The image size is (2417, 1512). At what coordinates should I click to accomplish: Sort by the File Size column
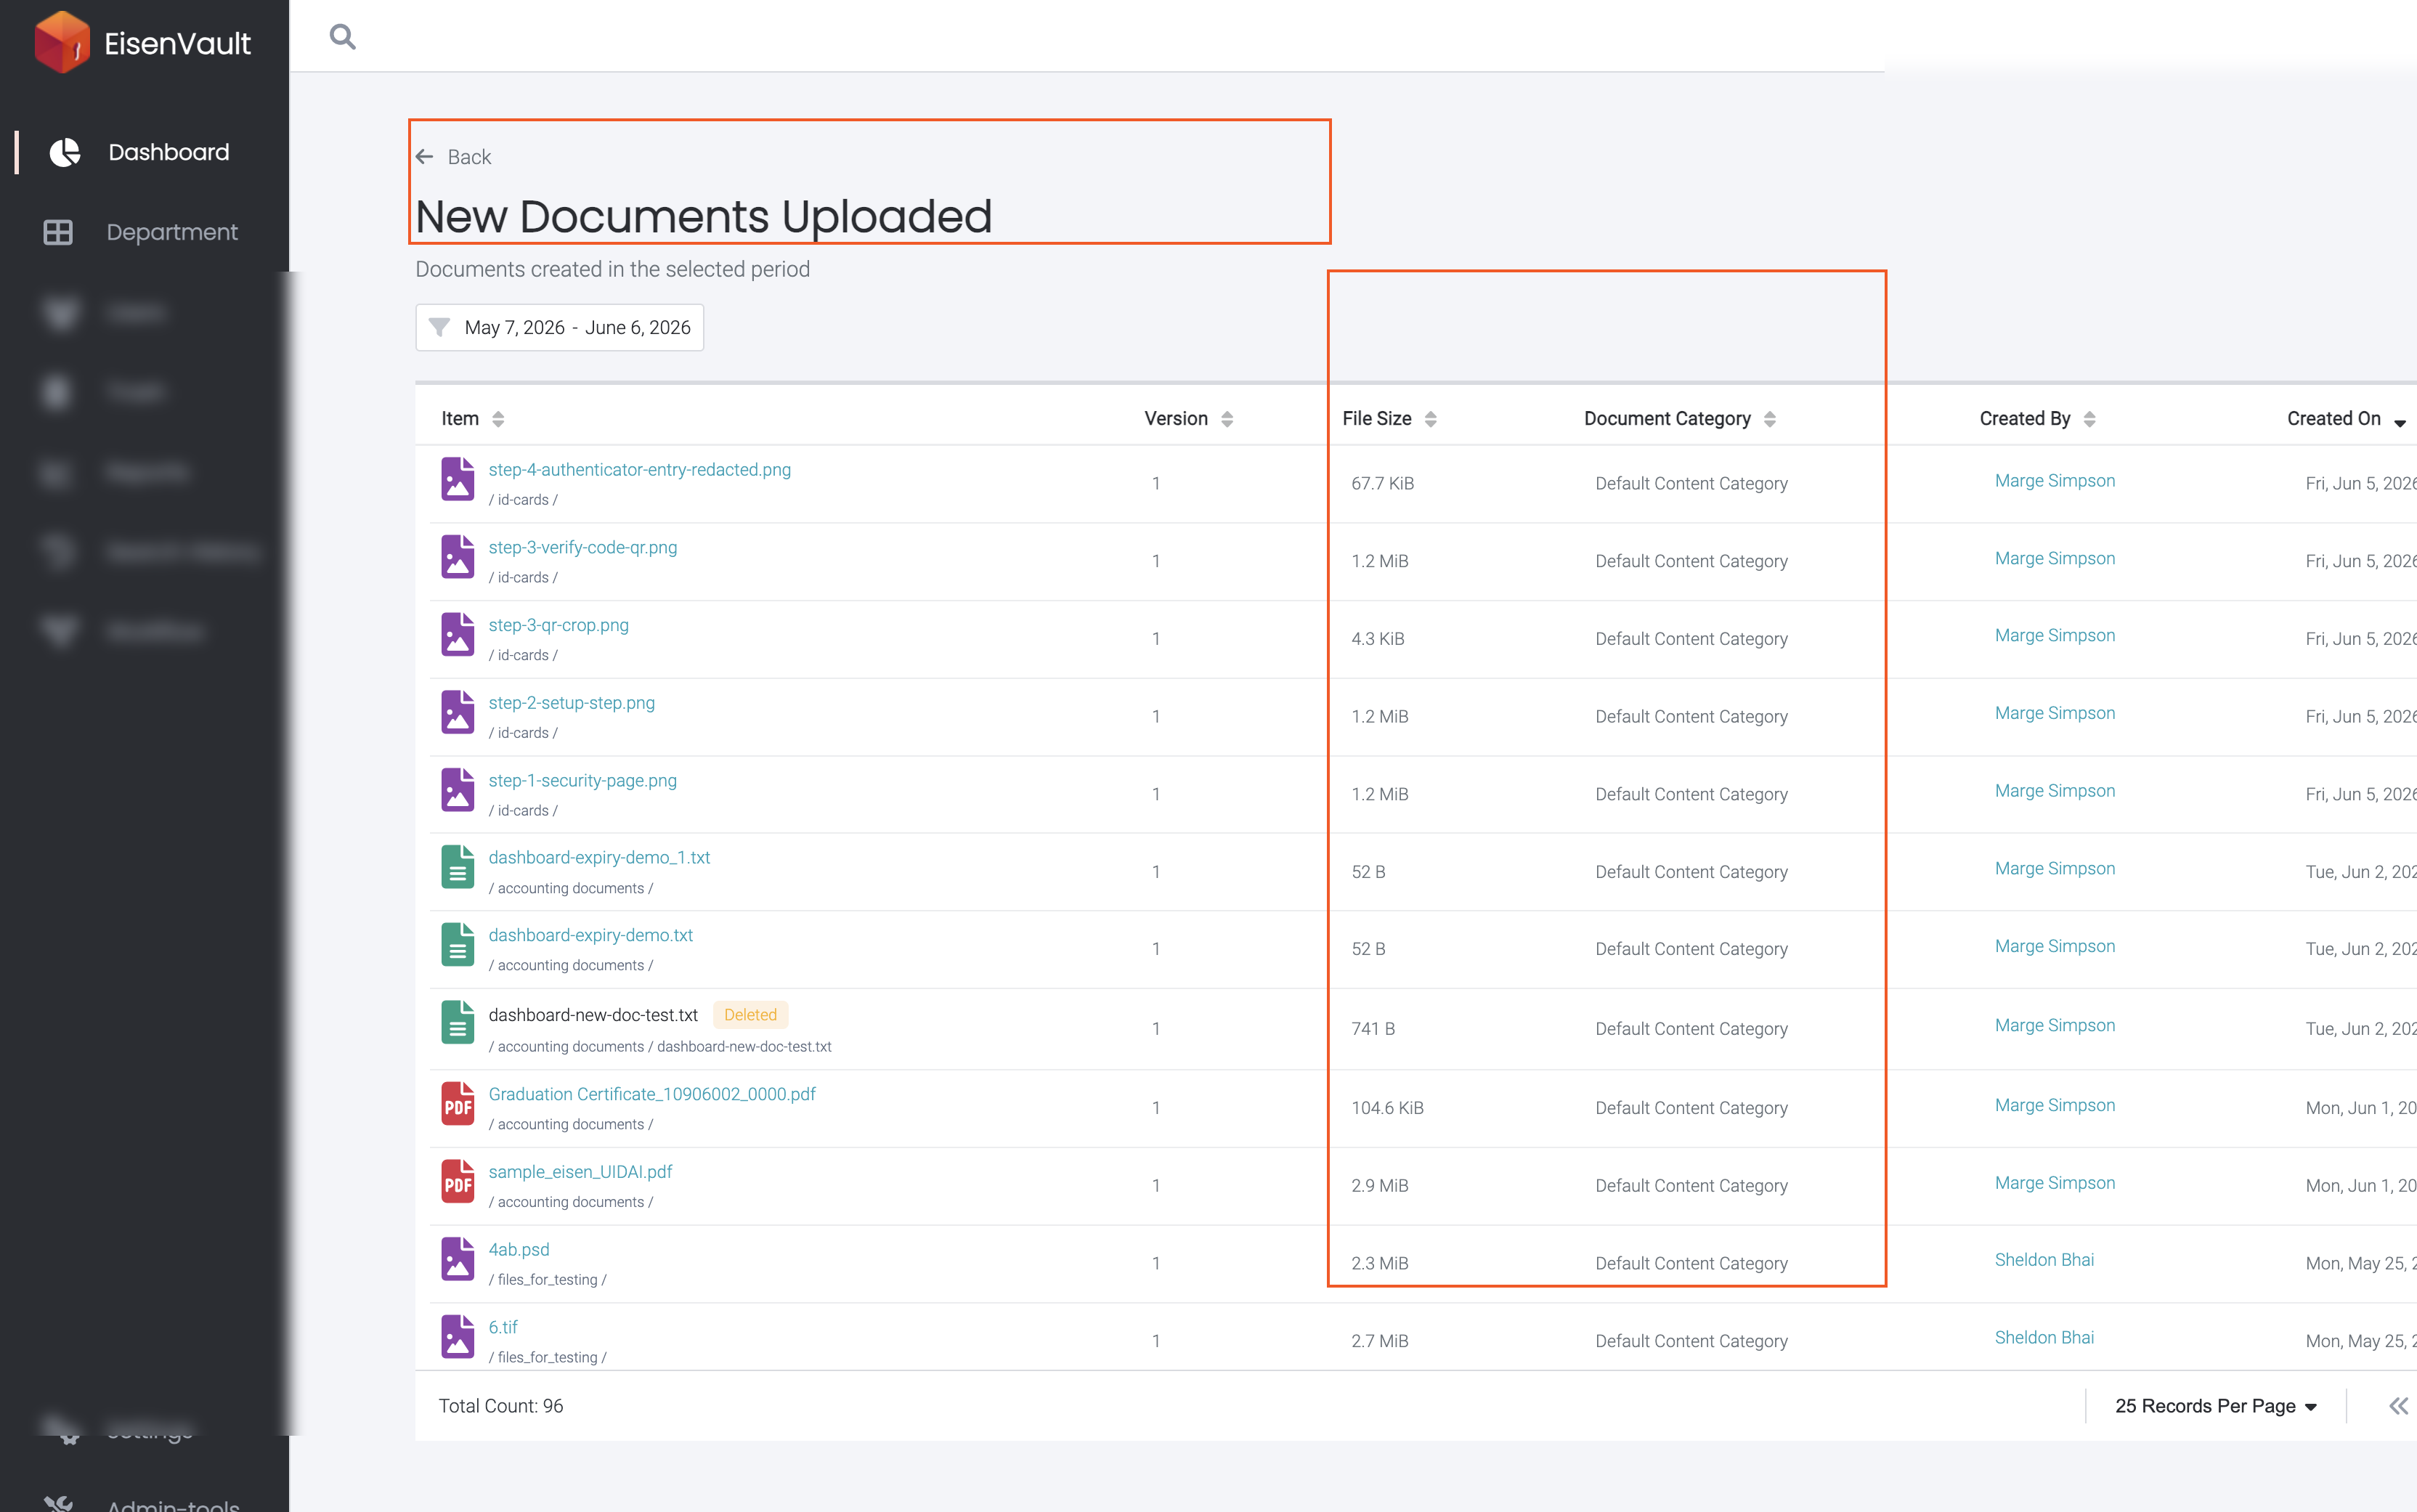(1389, 418)
